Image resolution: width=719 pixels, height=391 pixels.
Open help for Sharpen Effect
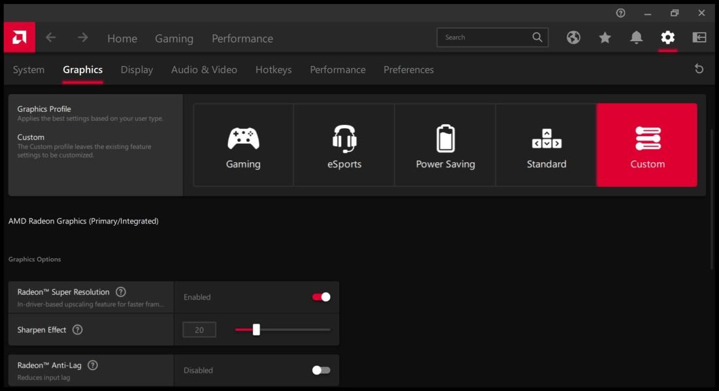(x=78, y=330)
